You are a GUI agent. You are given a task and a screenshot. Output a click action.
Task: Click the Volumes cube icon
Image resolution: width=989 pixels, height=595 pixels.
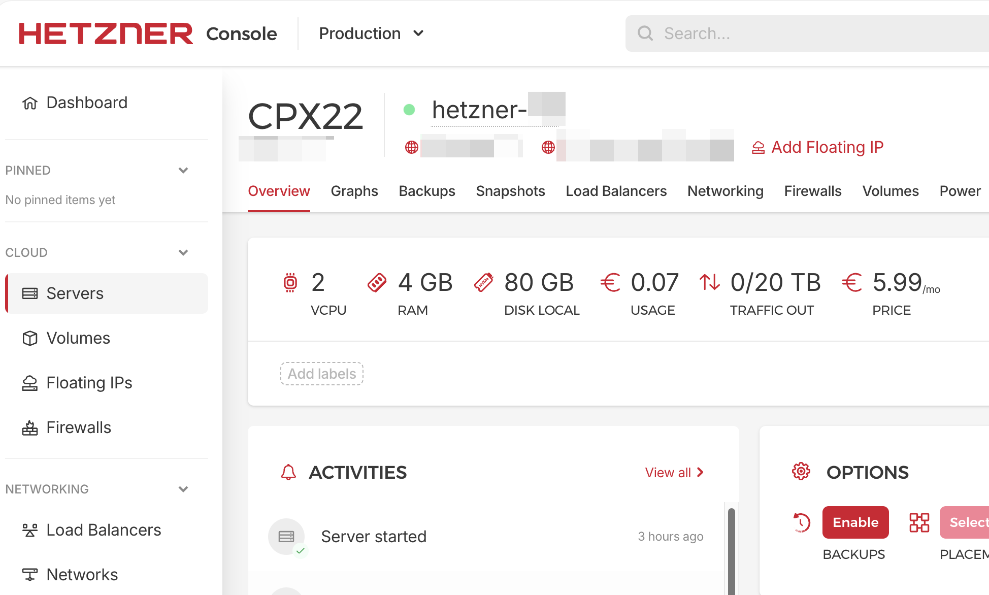point(30,338)
